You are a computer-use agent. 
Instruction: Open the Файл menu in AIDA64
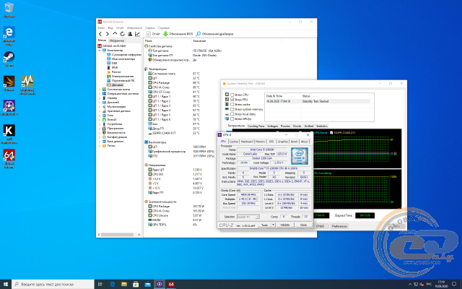[x=101, y=27]
